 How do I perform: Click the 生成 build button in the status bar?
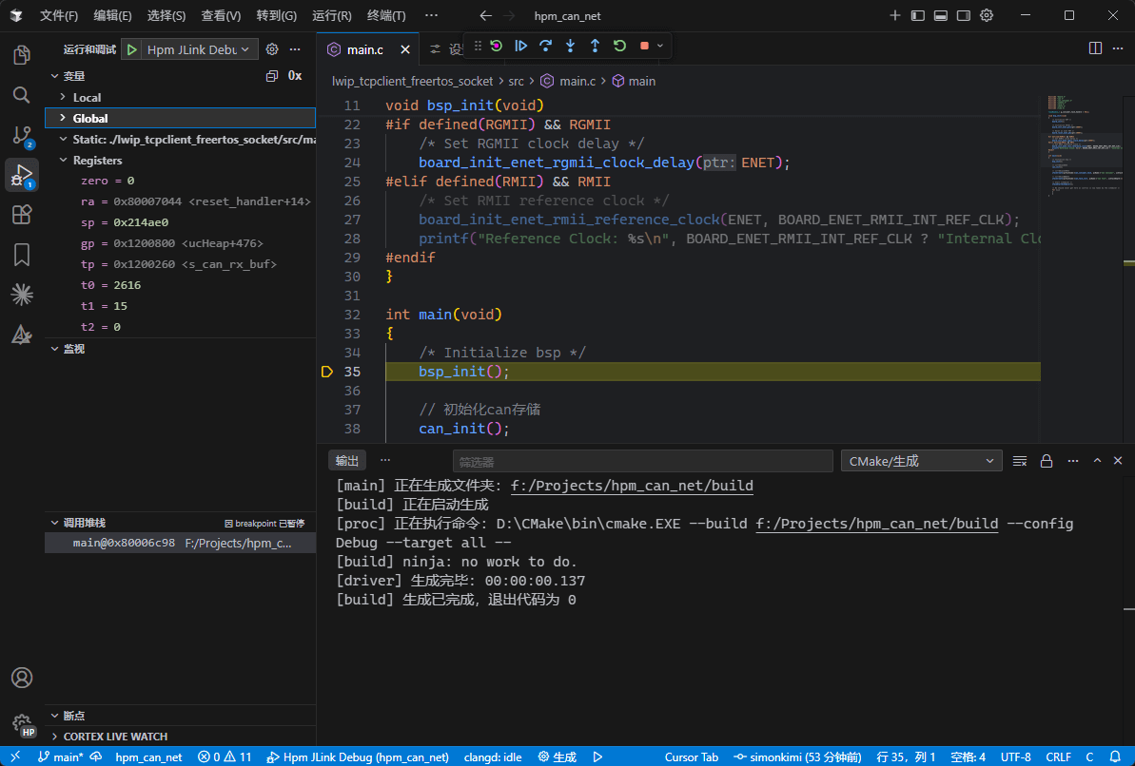pos(558,757)
